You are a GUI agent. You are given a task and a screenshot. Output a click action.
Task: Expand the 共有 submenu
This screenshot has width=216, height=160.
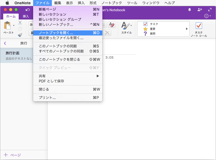pyautogui.click(x=68, y=76)
